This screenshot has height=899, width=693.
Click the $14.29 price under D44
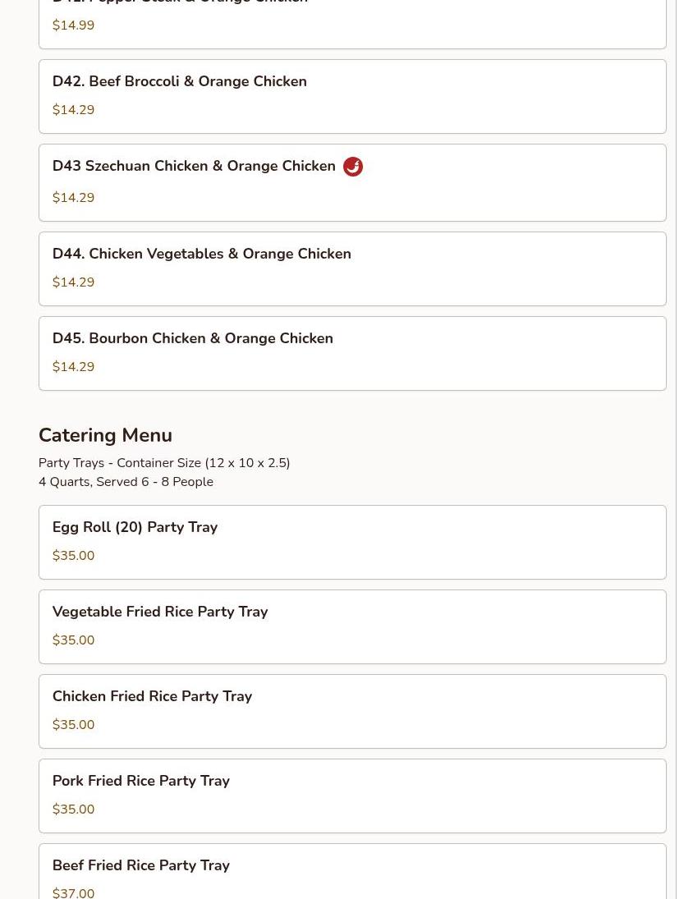(x=73, y=282)
